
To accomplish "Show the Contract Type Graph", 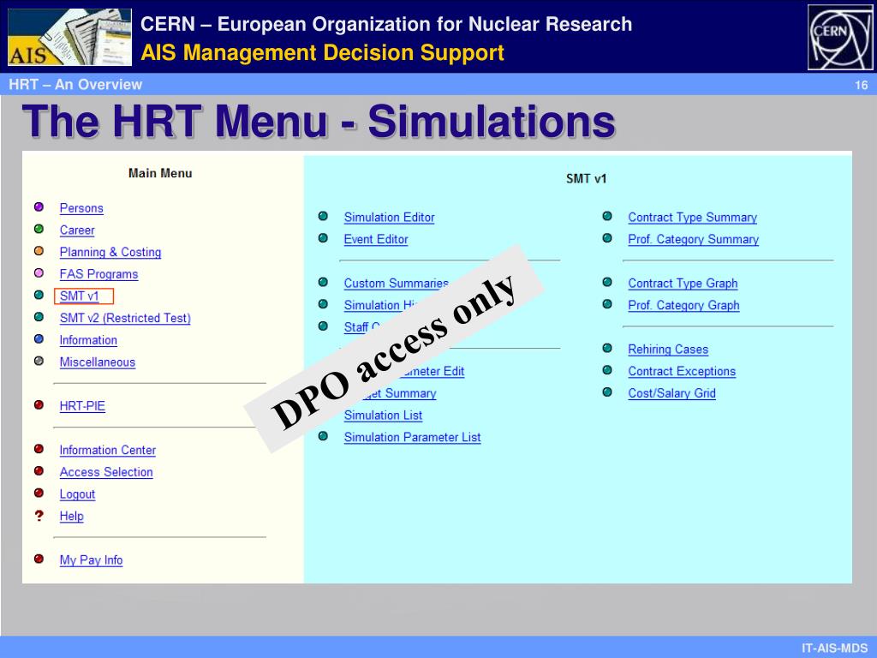I will pos(683,283).
